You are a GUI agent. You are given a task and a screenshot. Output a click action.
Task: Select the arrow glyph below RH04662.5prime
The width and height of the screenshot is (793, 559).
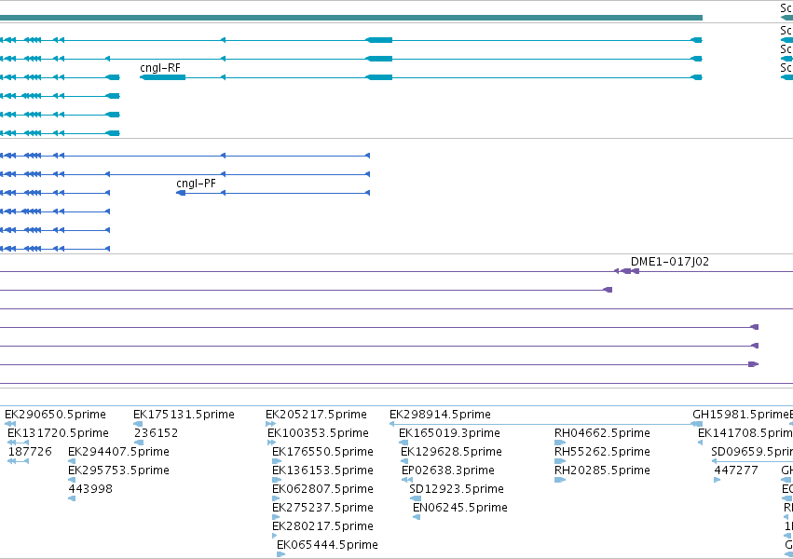click(x=560, y=443)
